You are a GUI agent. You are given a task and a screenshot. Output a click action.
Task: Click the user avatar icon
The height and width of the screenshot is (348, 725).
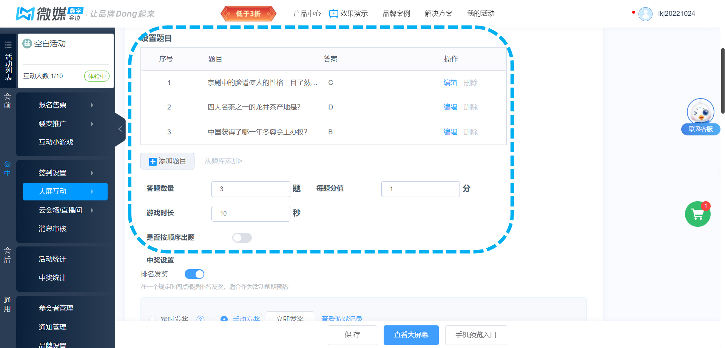(x=645, y=14)
